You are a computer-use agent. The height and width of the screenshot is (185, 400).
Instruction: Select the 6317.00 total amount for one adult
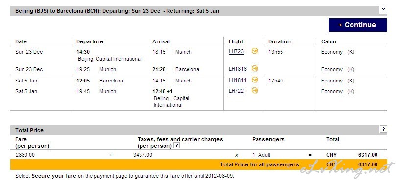point(368,155)
